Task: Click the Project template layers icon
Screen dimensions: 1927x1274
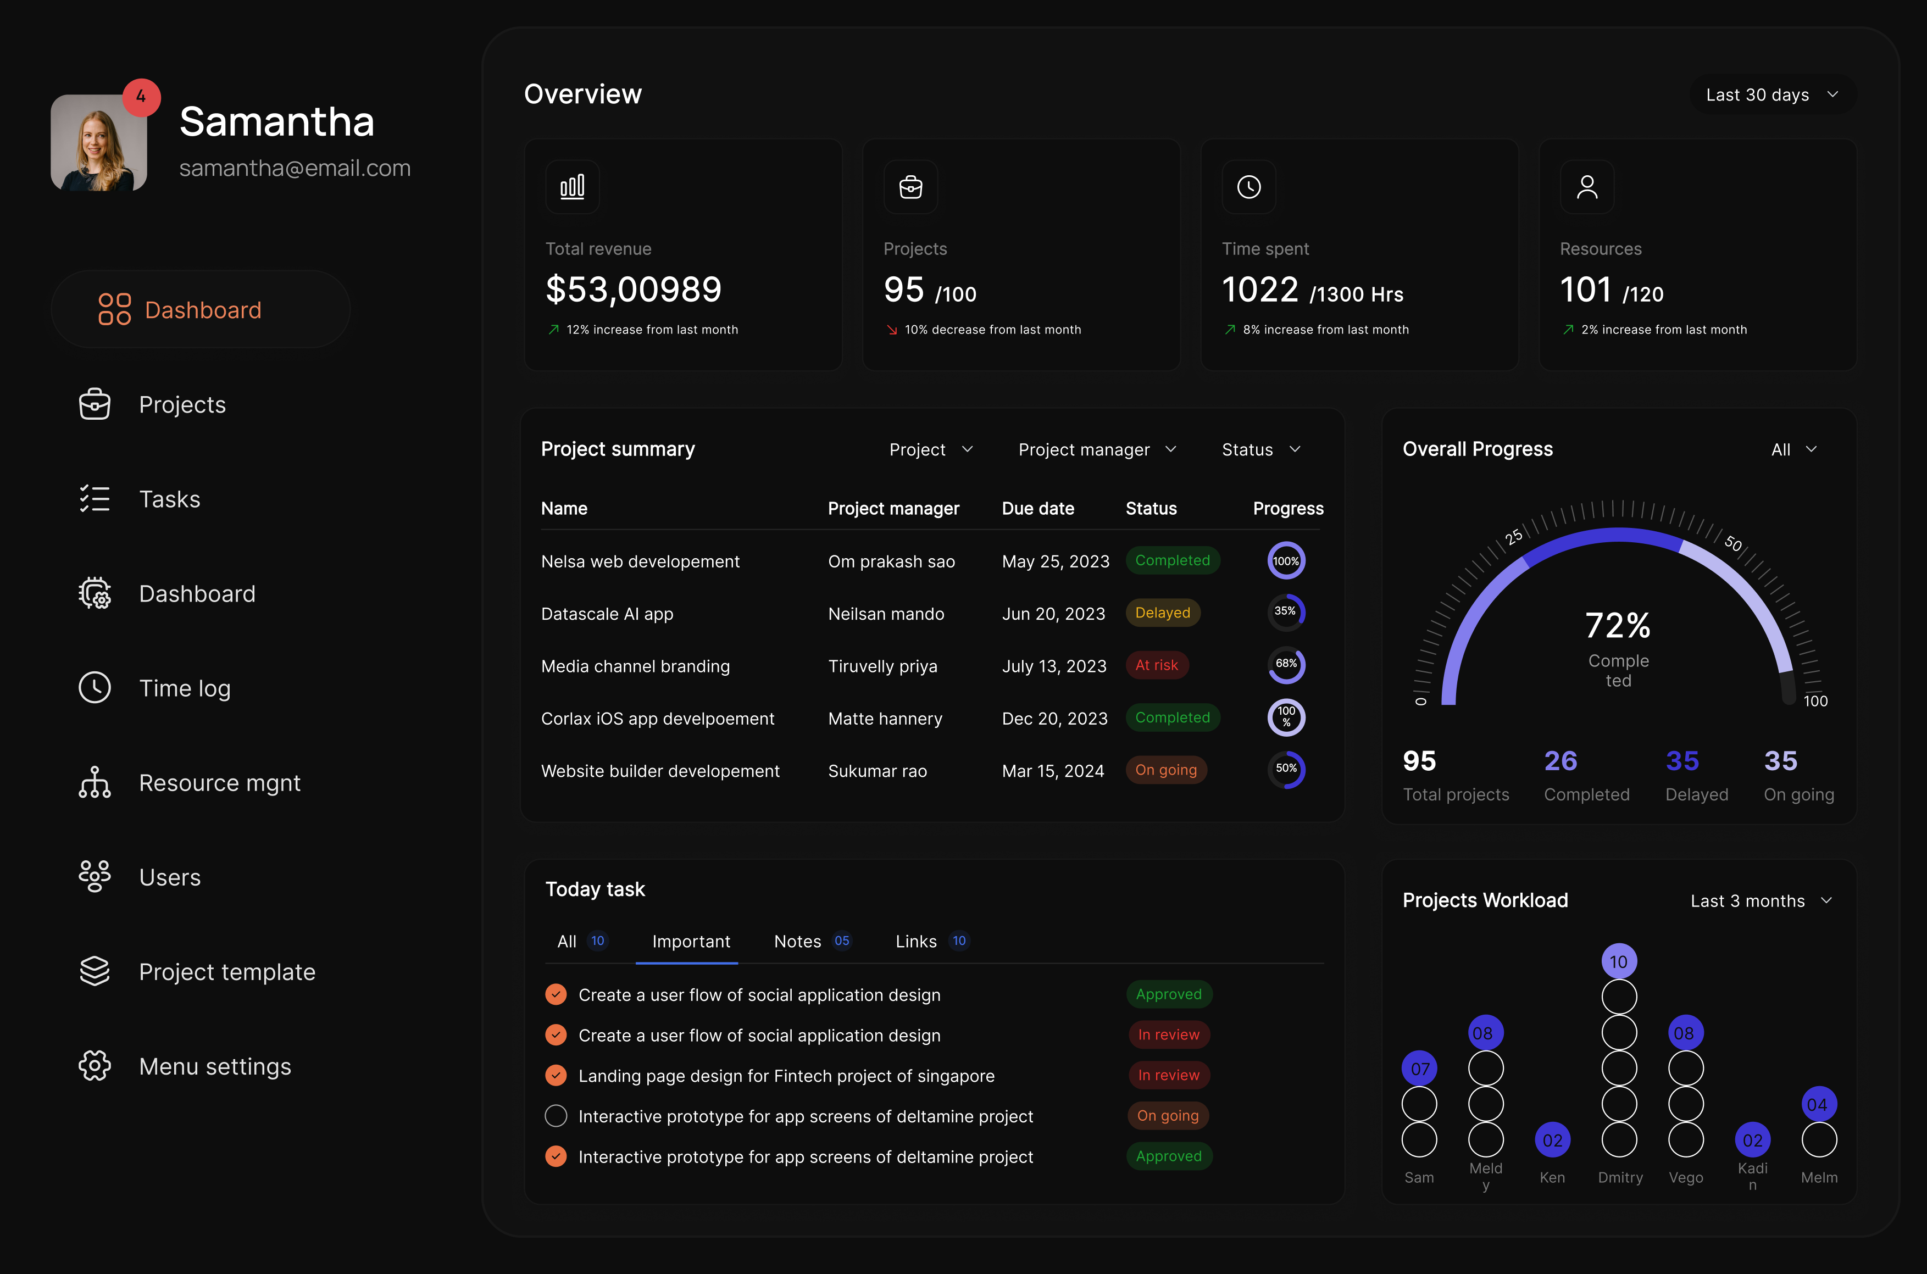Action: 95,971
